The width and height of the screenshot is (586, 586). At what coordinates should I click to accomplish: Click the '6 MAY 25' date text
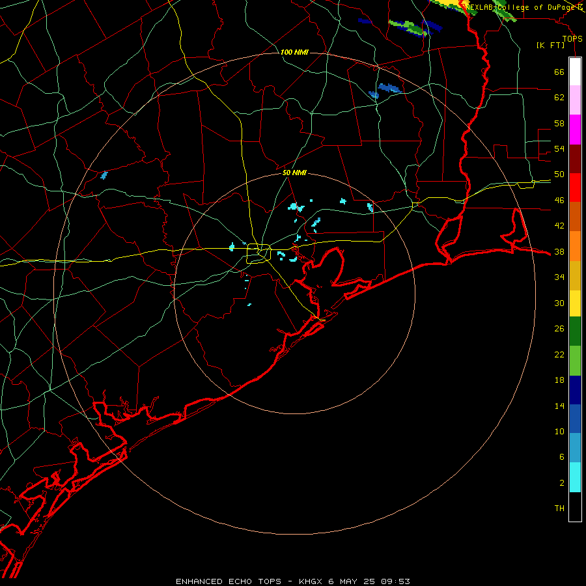(x=352, y=581)
